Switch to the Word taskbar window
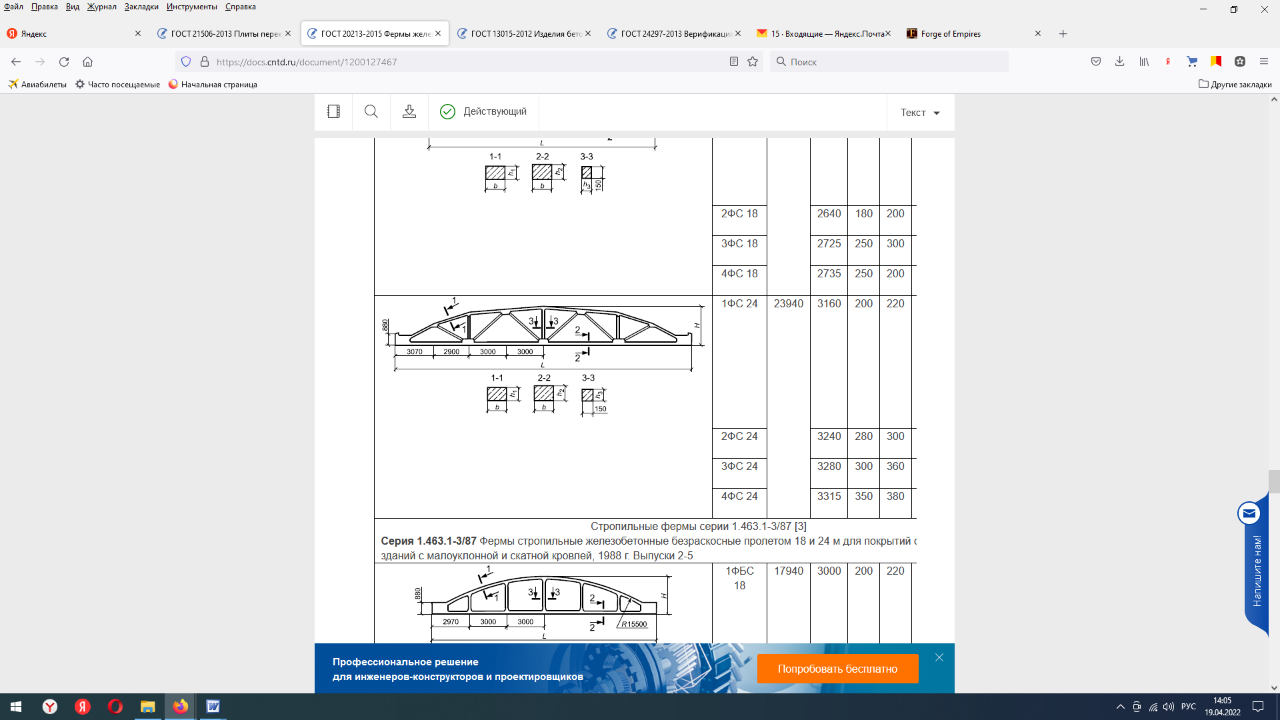 coord(213,707)
